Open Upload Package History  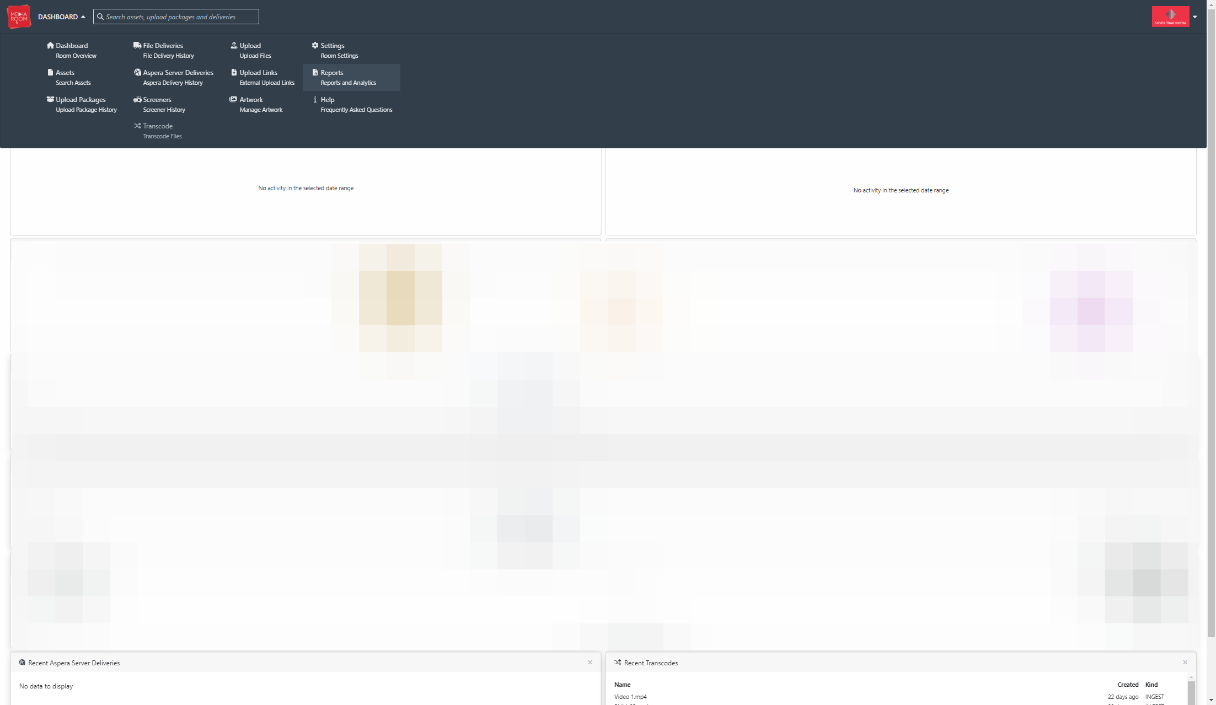pyautogui.click(x=86, y=110)
